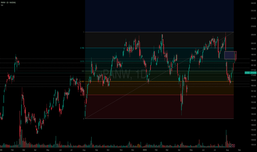Open the earnings marker just before Mar 2024

tap(19, 146)
